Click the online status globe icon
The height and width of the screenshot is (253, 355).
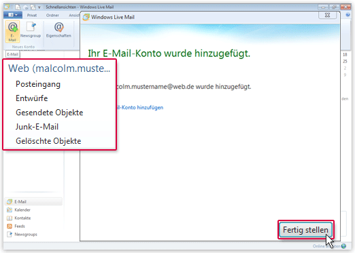click(343, 246)
